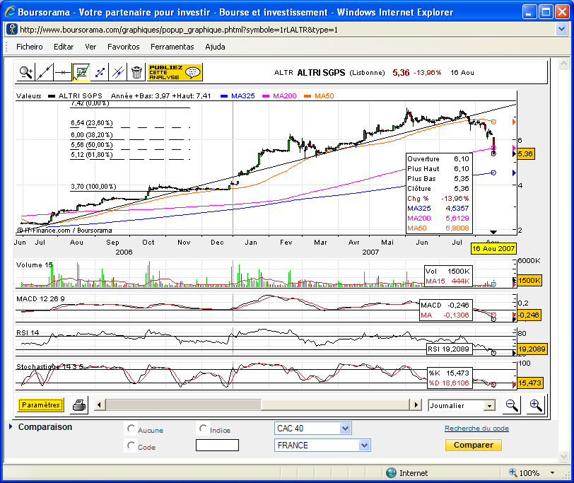Open the zoom level dropdown arrow
This screenshot has width=574, height=483.
[552, 473]
